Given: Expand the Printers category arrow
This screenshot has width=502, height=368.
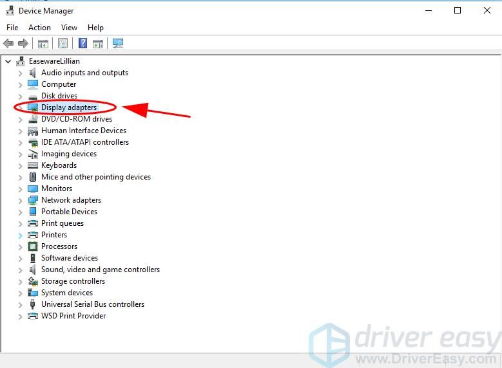Looking at the screenshot, I should [20, 235].
